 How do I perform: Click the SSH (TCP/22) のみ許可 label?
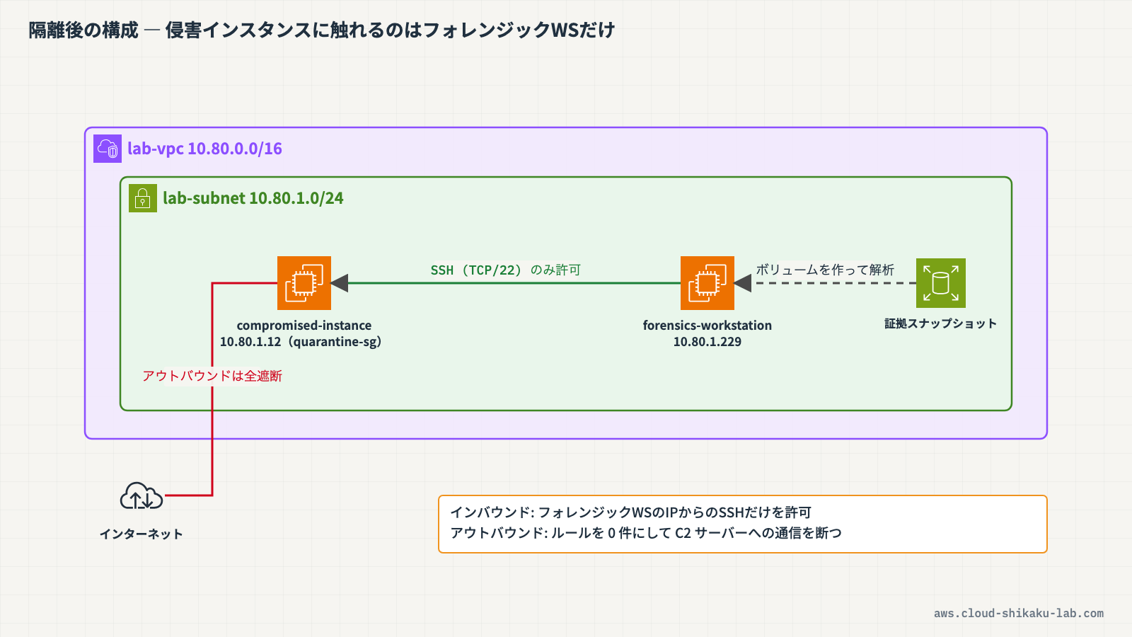coord(506,270)
